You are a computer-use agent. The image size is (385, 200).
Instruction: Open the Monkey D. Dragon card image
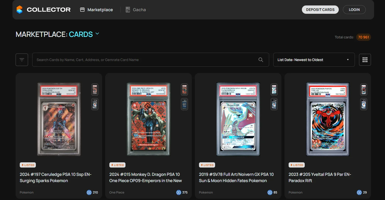[x=149, y=119]
